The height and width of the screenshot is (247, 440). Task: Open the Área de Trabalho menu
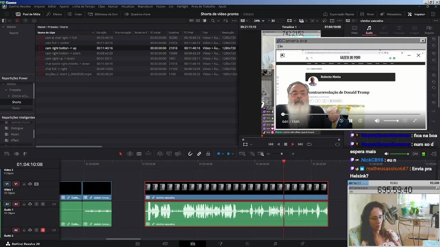[x=203, y=7]
